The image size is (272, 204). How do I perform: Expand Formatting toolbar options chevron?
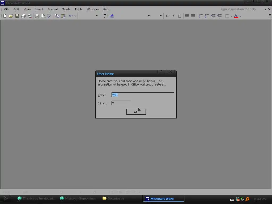click(270, 16)
